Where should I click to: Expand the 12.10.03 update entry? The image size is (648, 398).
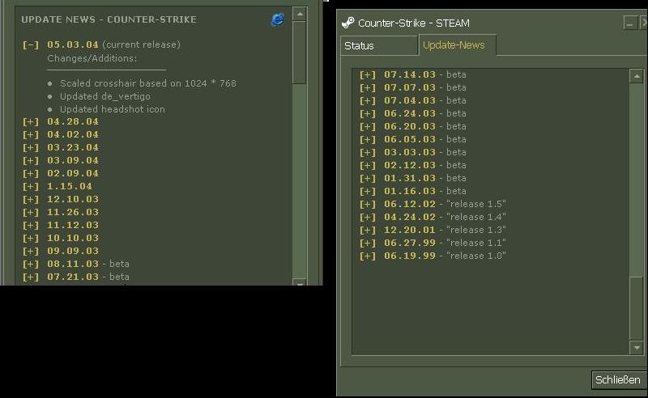[31, 200]
